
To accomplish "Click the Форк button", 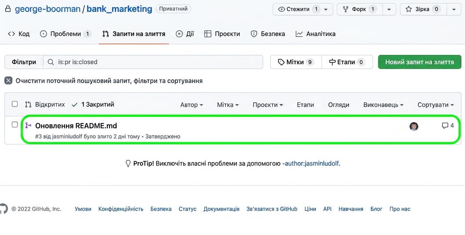I will pos(360,9).
